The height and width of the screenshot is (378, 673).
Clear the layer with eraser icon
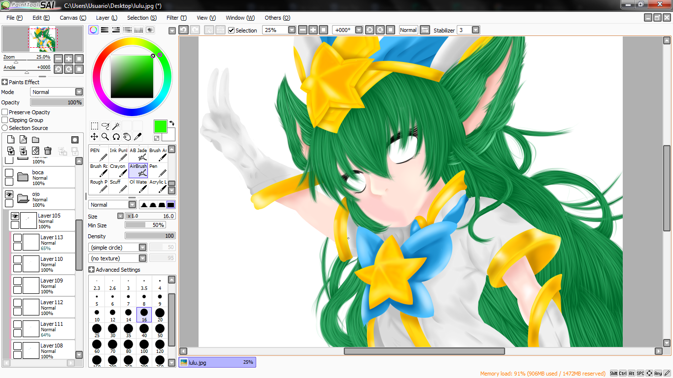coord(35,151)
